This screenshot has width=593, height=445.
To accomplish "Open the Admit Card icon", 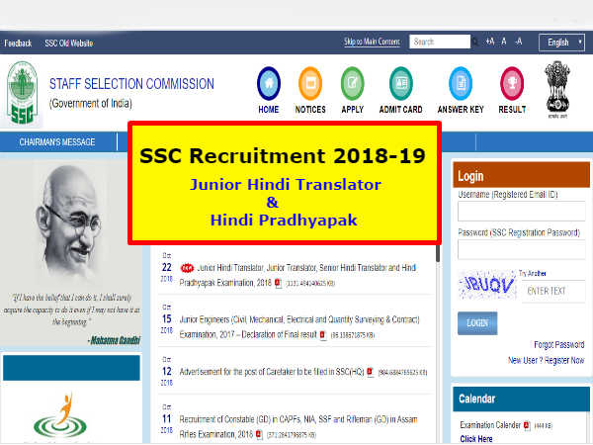I will (x=401, y=83).
